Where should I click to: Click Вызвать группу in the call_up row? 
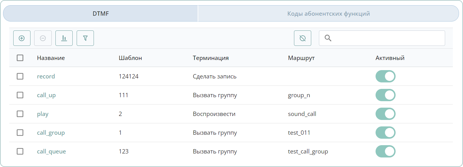tap(215, 95)
